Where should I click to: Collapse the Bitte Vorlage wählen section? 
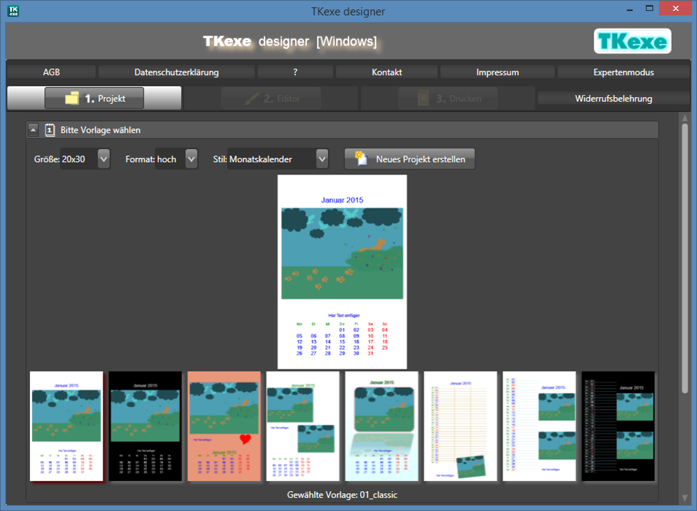click(x=33, y=130)
